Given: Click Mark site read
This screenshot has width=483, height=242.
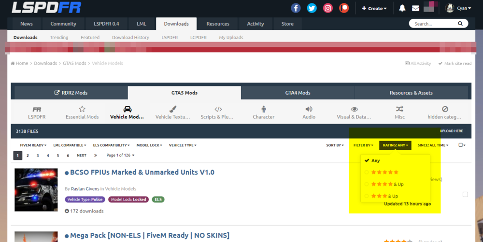Looking at the screenshot, I should pos(455,63).
